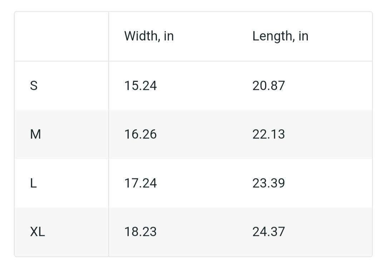Select the 22.13 length value

click(268, 134)
